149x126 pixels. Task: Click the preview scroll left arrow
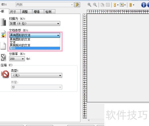[x=89, y=120]
